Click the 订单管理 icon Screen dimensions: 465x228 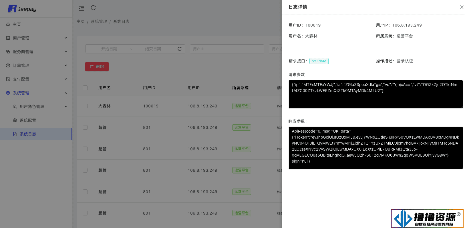8,65
